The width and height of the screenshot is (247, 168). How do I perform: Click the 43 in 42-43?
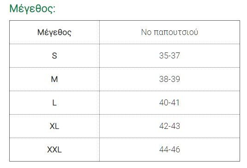pyautogui.click(x=175, y=126)
